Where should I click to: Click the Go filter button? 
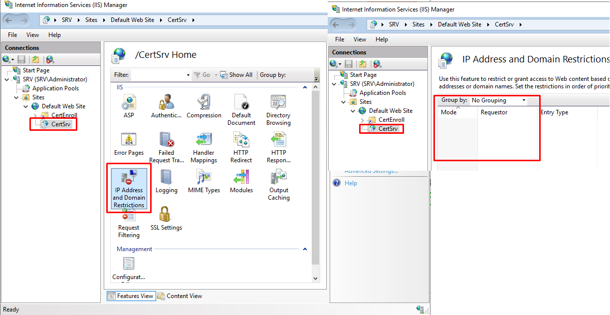pyautogui.click(x=202, y=75)
